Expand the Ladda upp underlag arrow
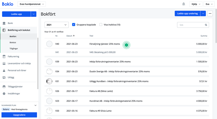Viewport: 217px width, 119px height. click(x=203, y=13)
